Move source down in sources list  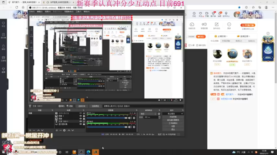73,131
